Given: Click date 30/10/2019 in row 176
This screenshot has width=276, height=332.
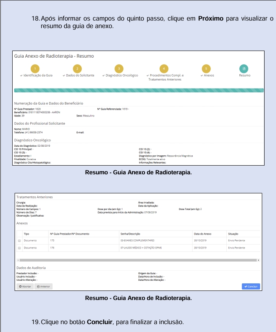Looking at the screenshot, I should [x=200, y=248].
